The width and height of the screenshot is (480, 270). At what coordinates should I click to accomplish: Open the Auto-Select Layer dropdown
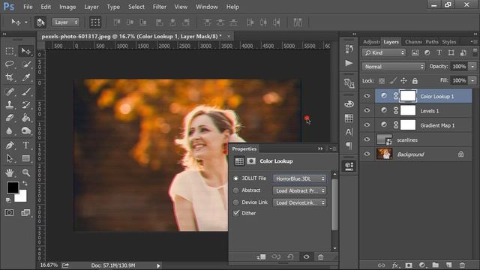click(65, 22)
